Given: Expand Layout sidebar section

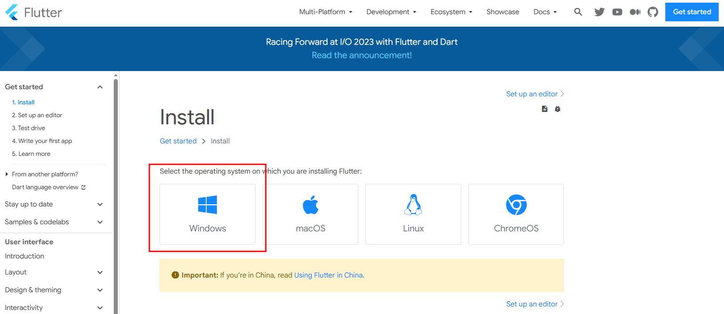Looking at the screenshot, I should pos(54,272).
